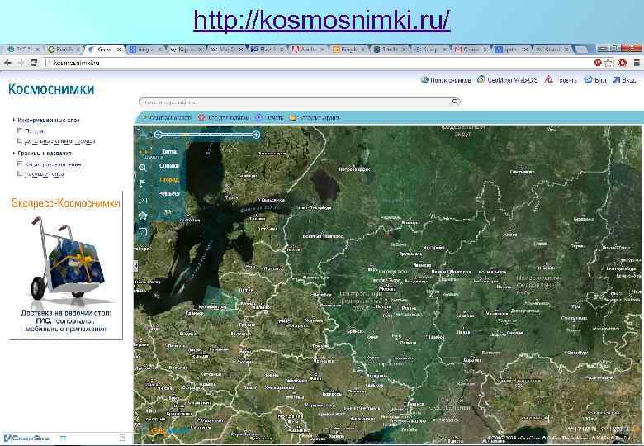
Task: Click the browser URL address bar
Action: click(319, 63)
